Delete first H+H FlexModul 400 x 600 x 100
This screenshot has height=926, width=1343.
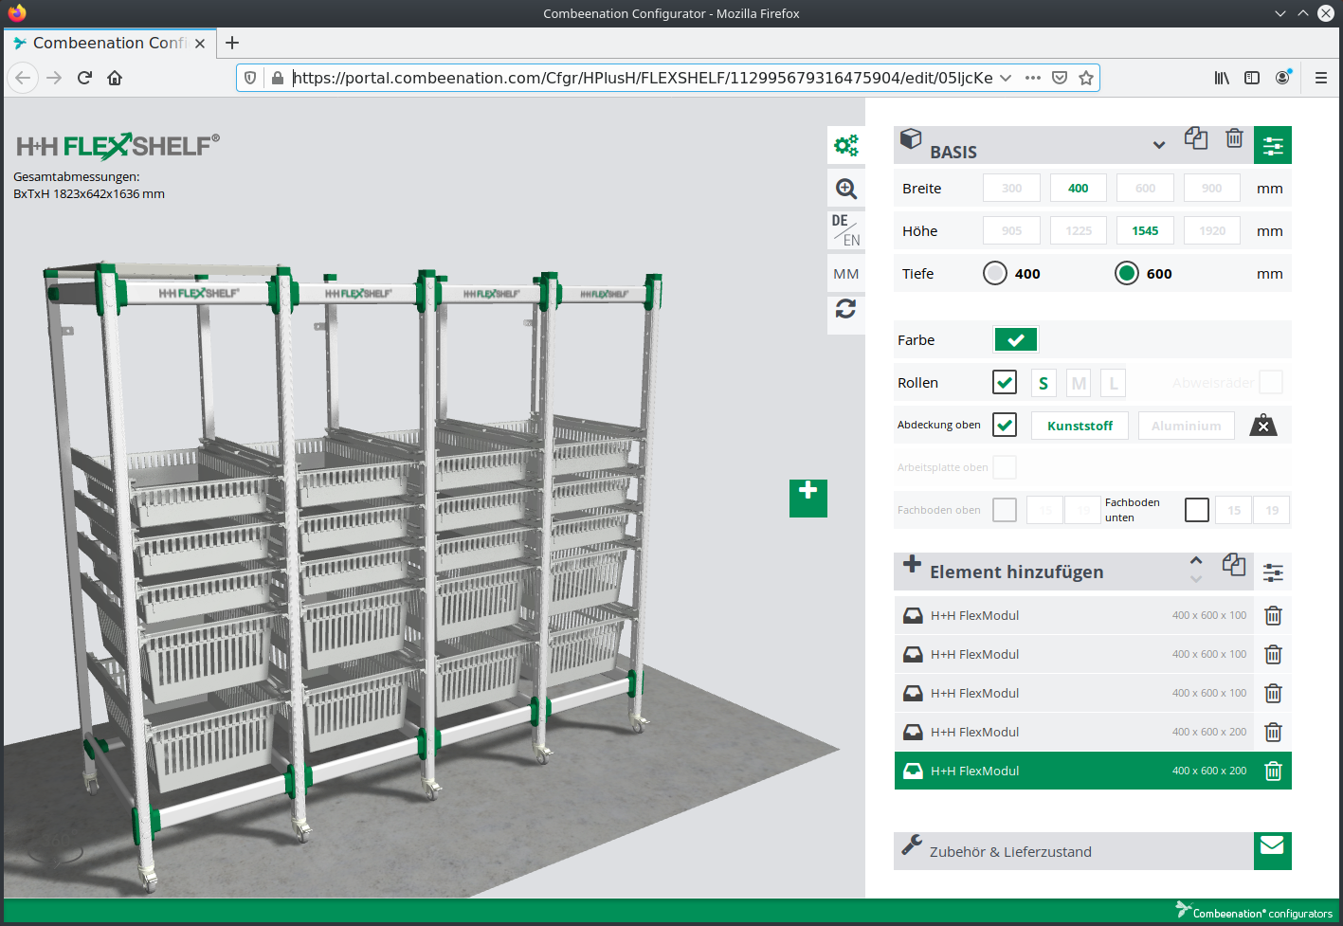(x=1273, y=616)
